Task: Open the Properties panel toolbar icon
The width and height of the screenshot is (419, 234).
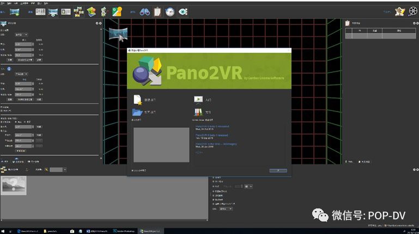Action: 40,12
